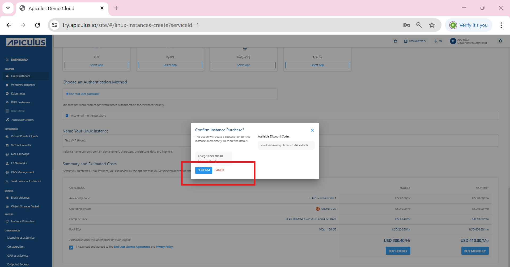The image size is (510, 267).
Task: Toggle the license agreement checkbox
Action: click(71, 247)
